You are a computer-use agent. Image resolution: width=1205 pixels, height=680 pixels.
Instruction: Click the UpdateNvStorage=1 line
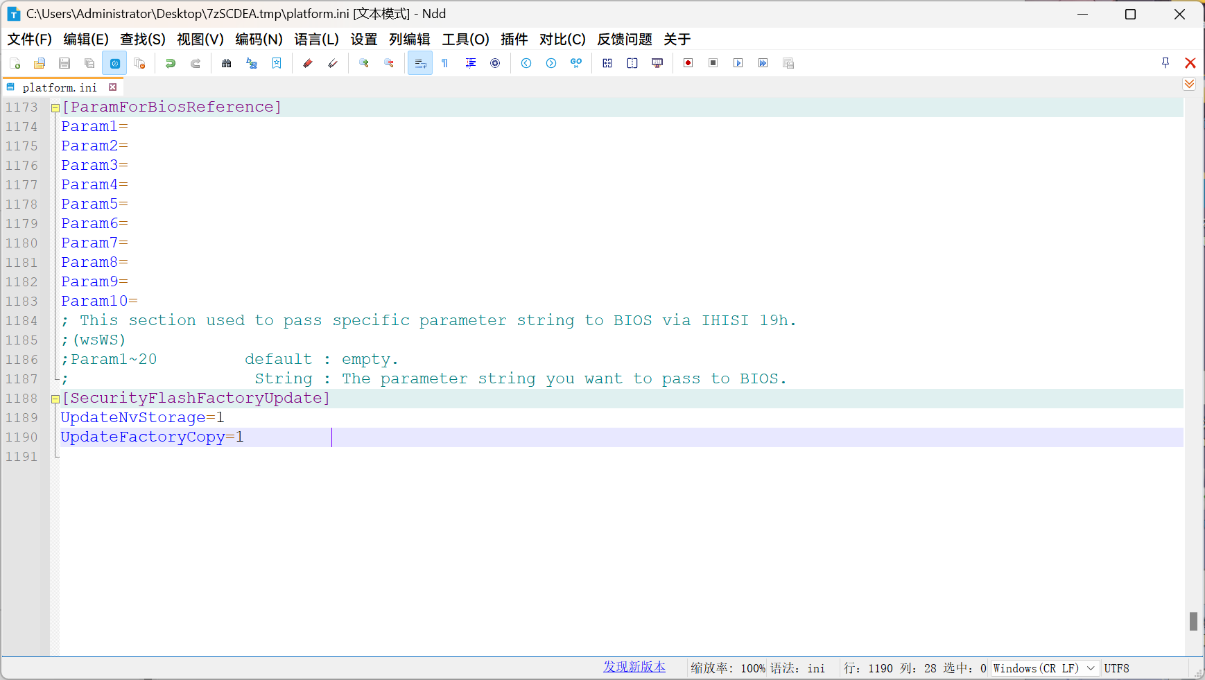pos(143,418)
